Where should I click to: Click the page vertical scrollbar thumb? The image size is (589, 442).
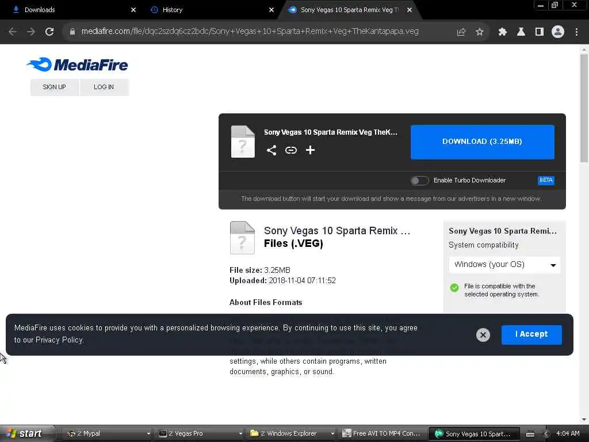(x=584, y=108)
